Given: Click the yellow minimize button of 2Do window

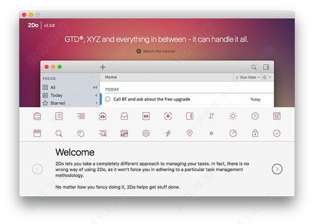Looking at the screenshot, I should click(x=31, y=15).
